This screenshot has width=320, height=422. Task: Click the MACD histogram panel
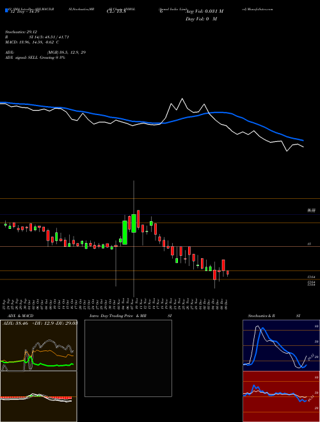pyautogui.click(x=38, y=396)
